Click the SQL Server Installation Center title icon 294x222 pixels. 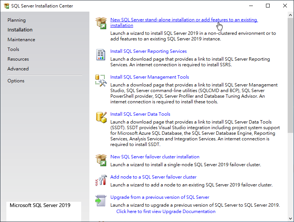(x=7, y=6)
